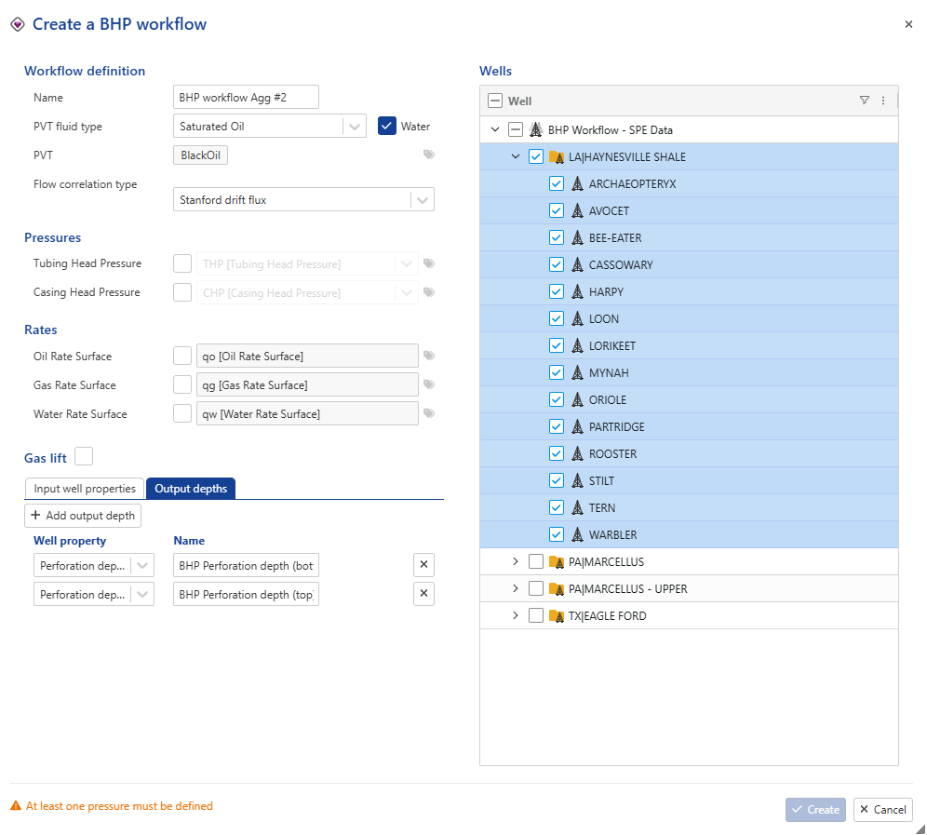Screen dimensions: 927x835
Task: Click the tag icon next to Oil Rate Surface
Action: 428,356
